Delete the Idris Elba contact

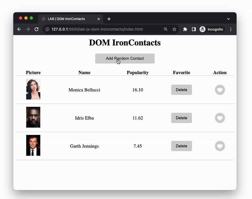point(181,118)
